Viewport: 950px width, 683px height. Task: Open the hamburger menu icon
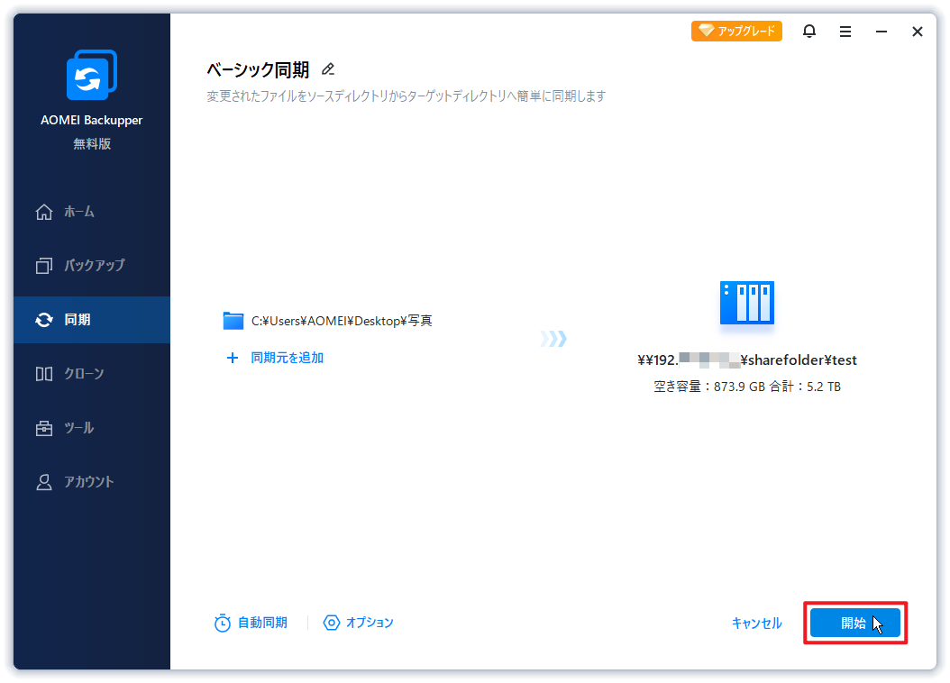click(x=845, y=31)
